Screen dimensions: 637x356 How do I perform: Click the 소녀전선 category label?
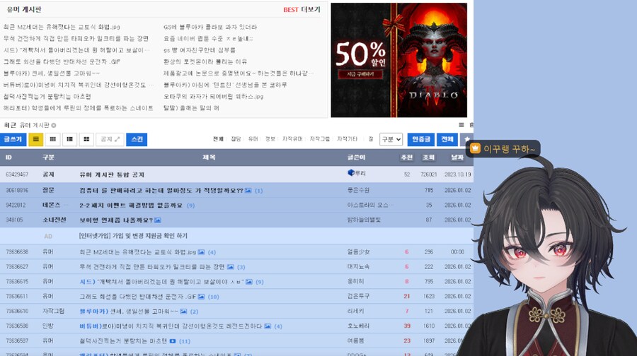(54, 220)
